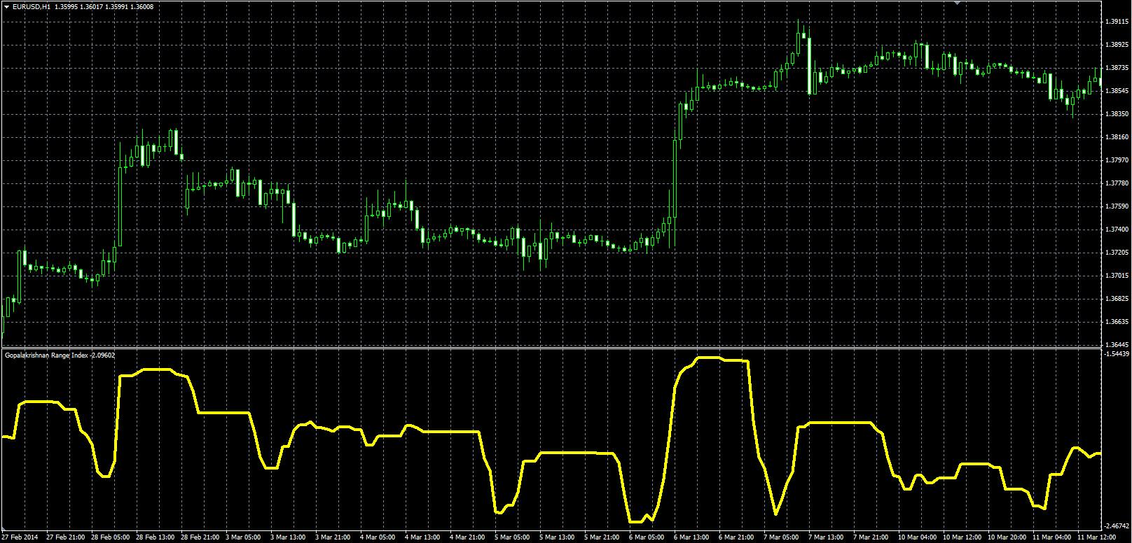This screenshot has width=1132, height=543.
Task: Click price level 1.37590 on the axis
Action: tap(1117, 206)
